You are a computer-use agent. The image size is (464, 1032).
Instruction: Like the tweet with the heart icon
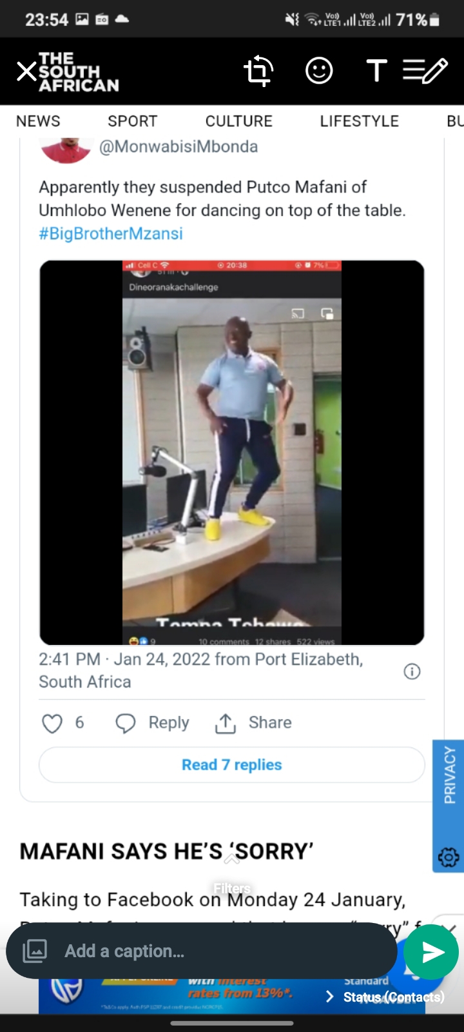coord(52,723)
